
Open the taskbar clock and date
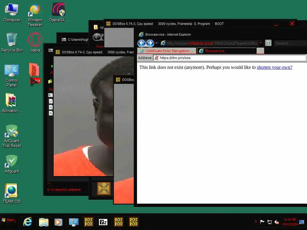(x=290, y=222)
